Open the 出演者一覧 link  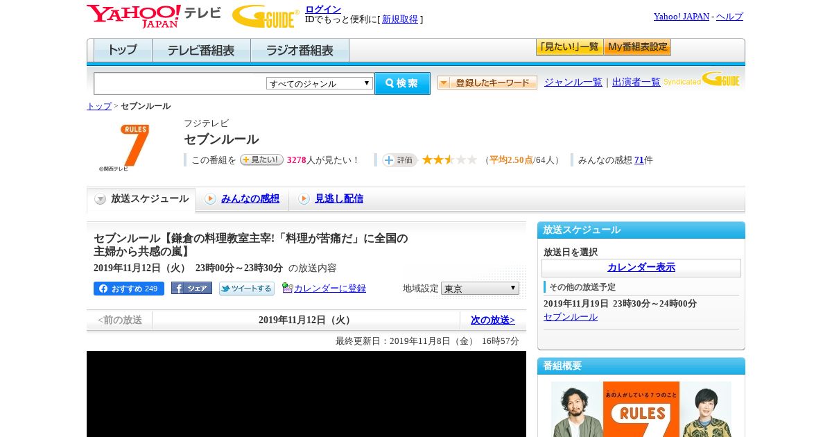[636, 82]
